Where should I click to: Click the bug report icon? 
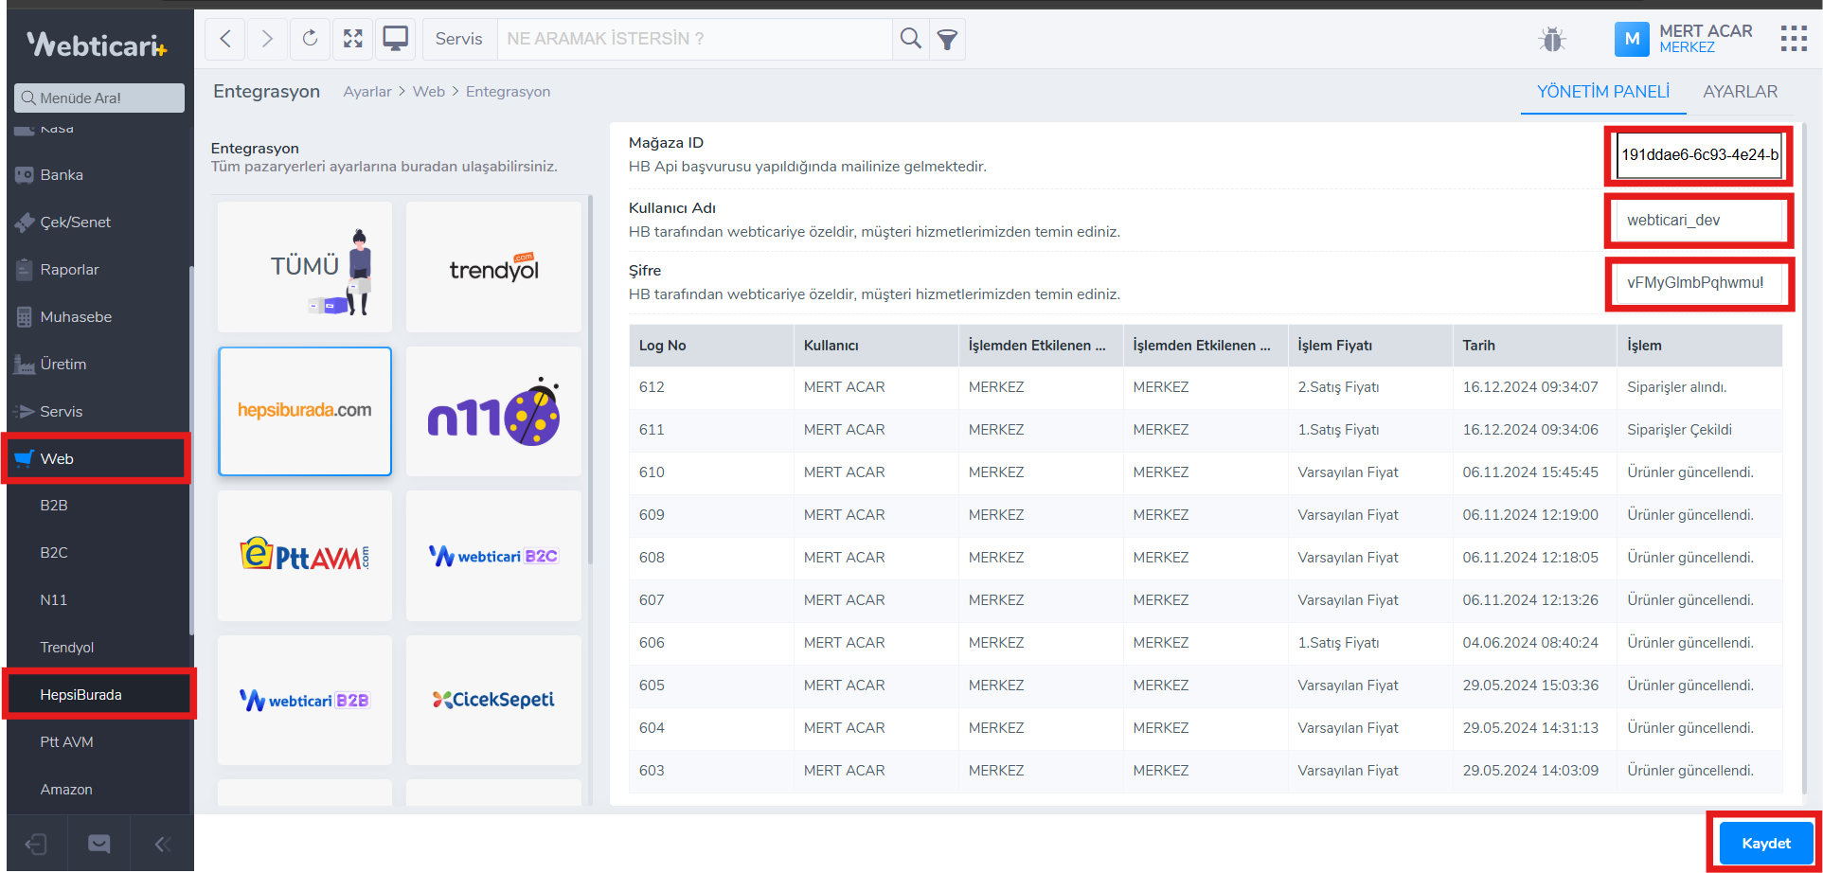pyautogui.click(x=1551, y=39)
